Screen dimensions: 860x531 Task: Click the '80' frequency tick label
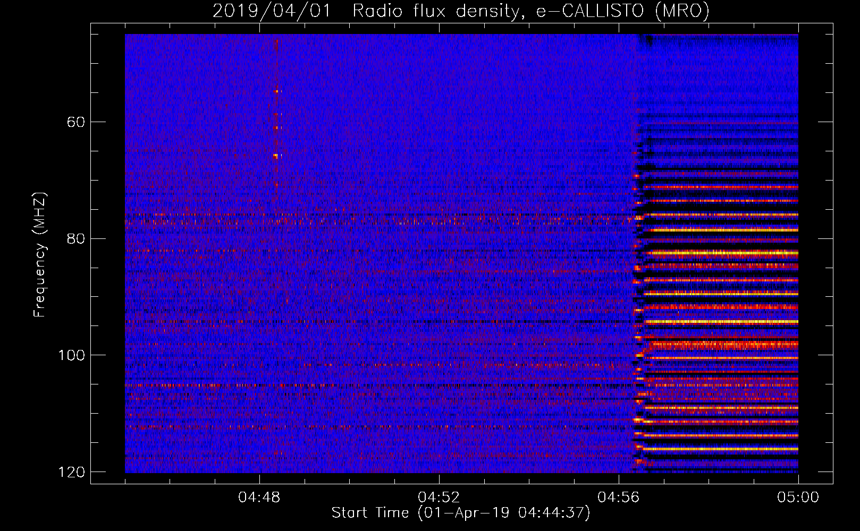[76, 238]
